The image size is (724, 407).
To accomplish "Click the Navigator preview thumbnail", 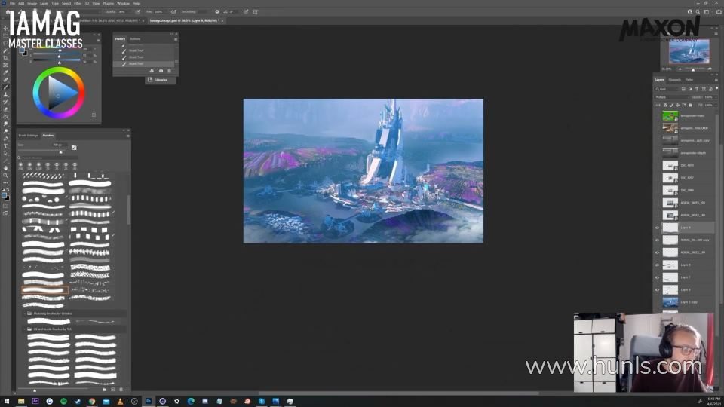I will tap(689, 52).
